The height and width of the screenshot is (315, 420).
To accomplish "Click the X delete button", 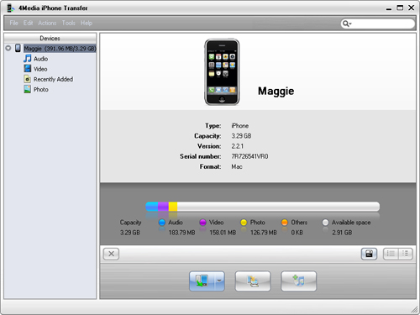I will click(111, 254).
